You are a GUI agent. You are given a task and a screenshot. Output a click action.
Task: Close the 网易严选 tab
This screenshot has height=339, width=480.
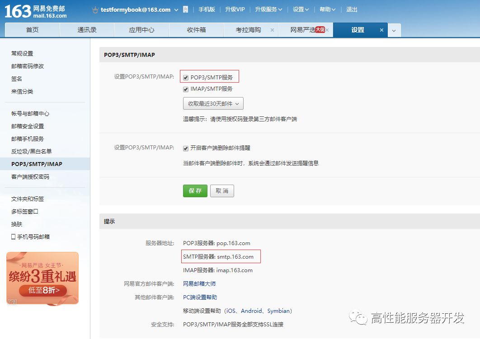pos(327,30)
